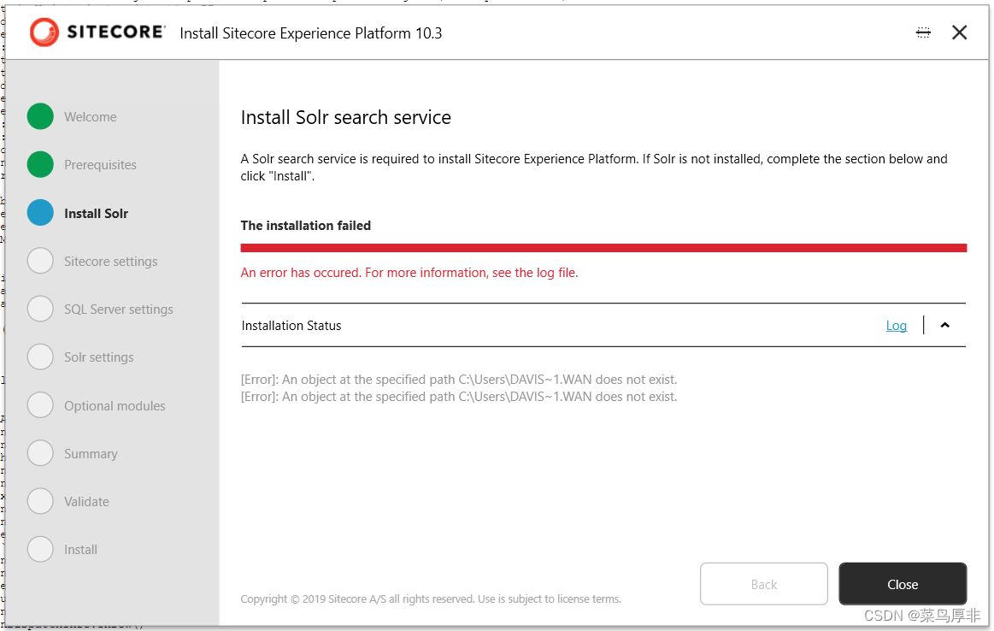This screenshot has height=631, width=994.
Task: Click the blue Install Solr step circle
Action: (x=40, y=213)
